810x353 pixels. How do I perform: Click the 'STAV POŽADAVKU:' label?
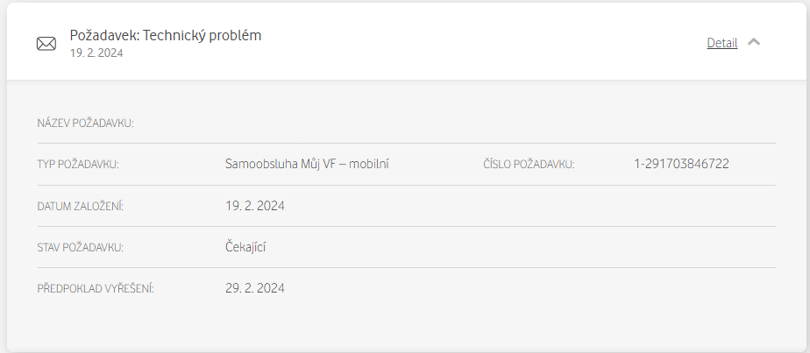click(x=80, y=248)
